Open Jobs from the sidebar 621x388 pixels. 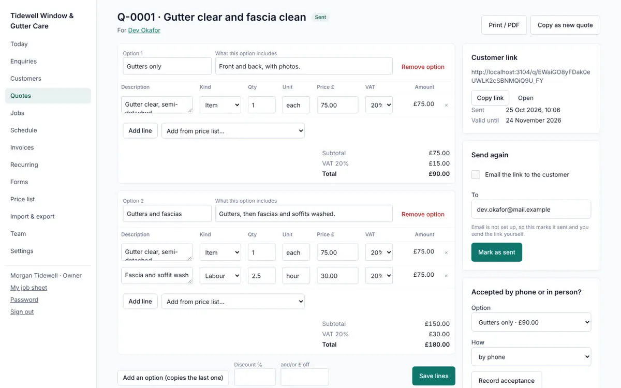click(x=48, y=113)
